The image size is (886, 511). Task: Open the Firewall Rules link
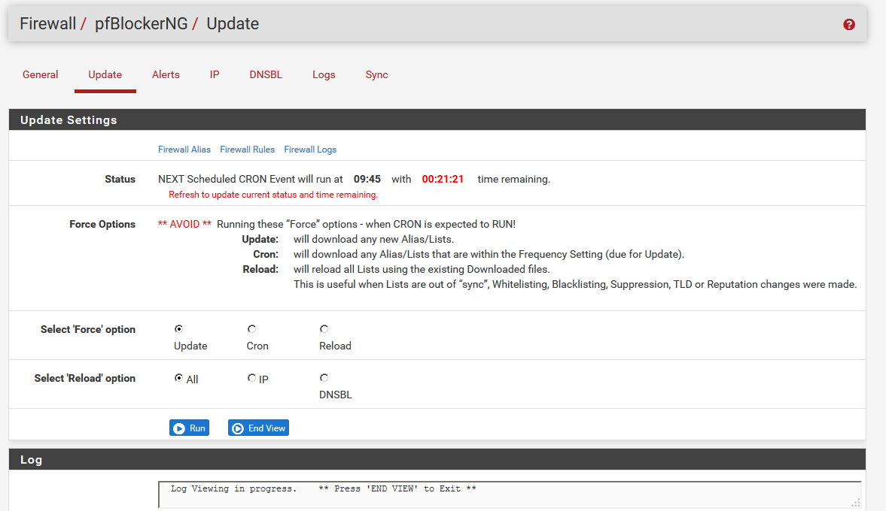(x=247, y=150)
